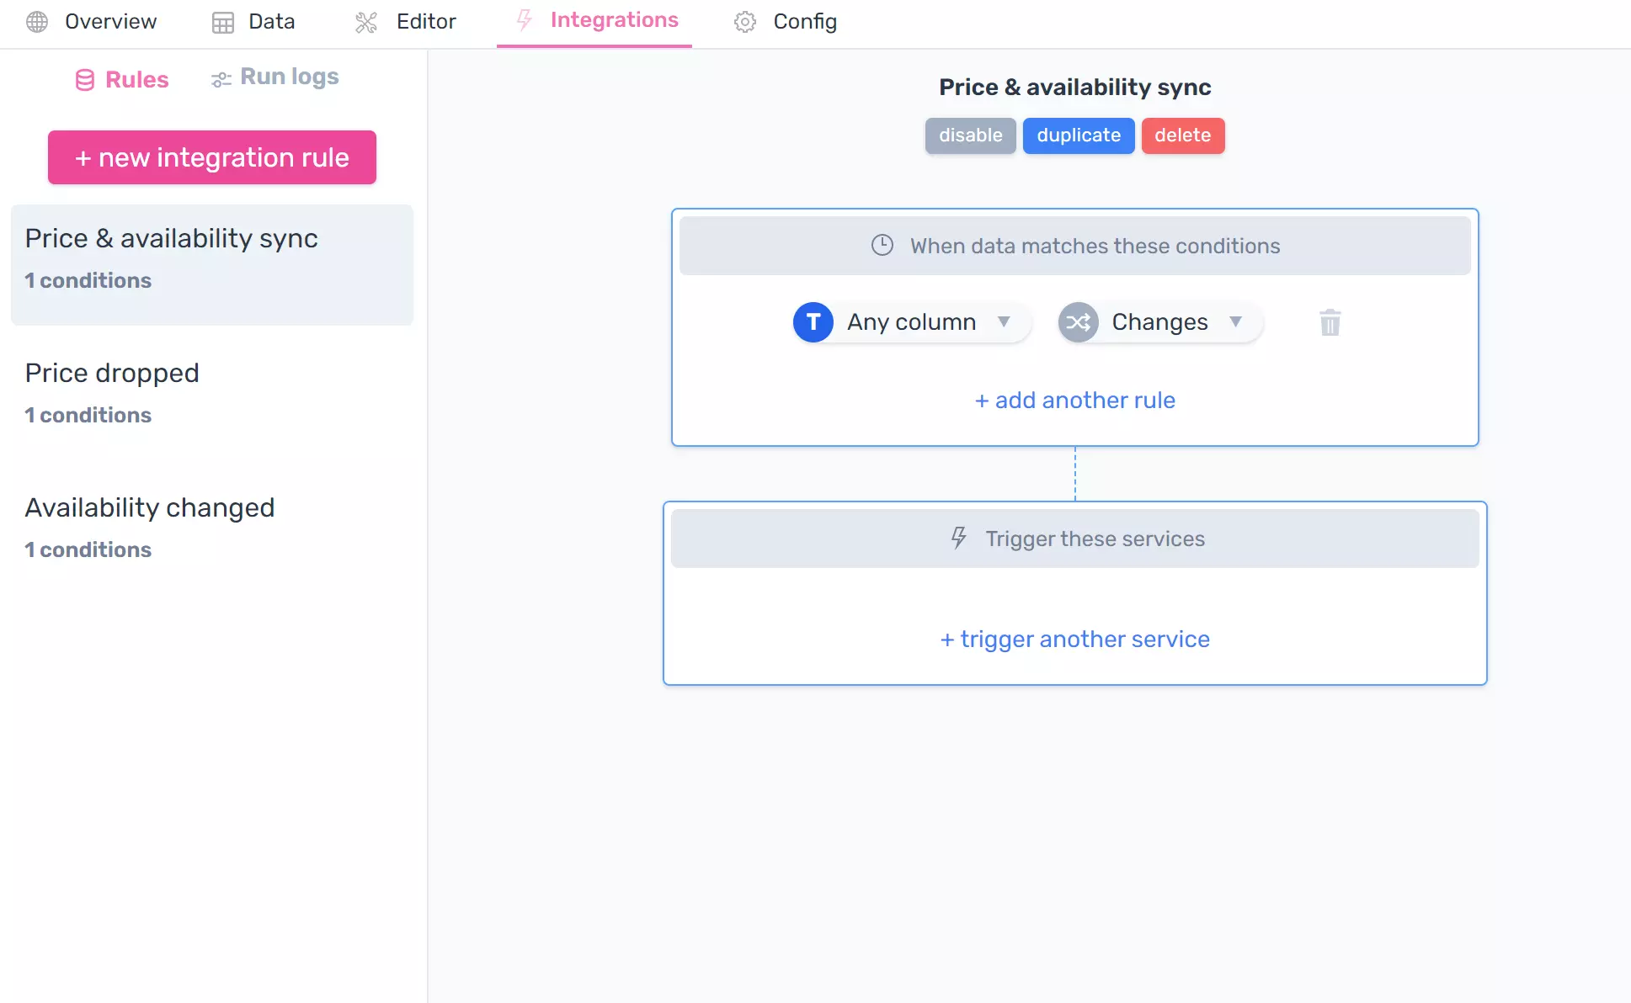
Task: Disable the Price & availability sync rule
Action: tap(971, 135)
